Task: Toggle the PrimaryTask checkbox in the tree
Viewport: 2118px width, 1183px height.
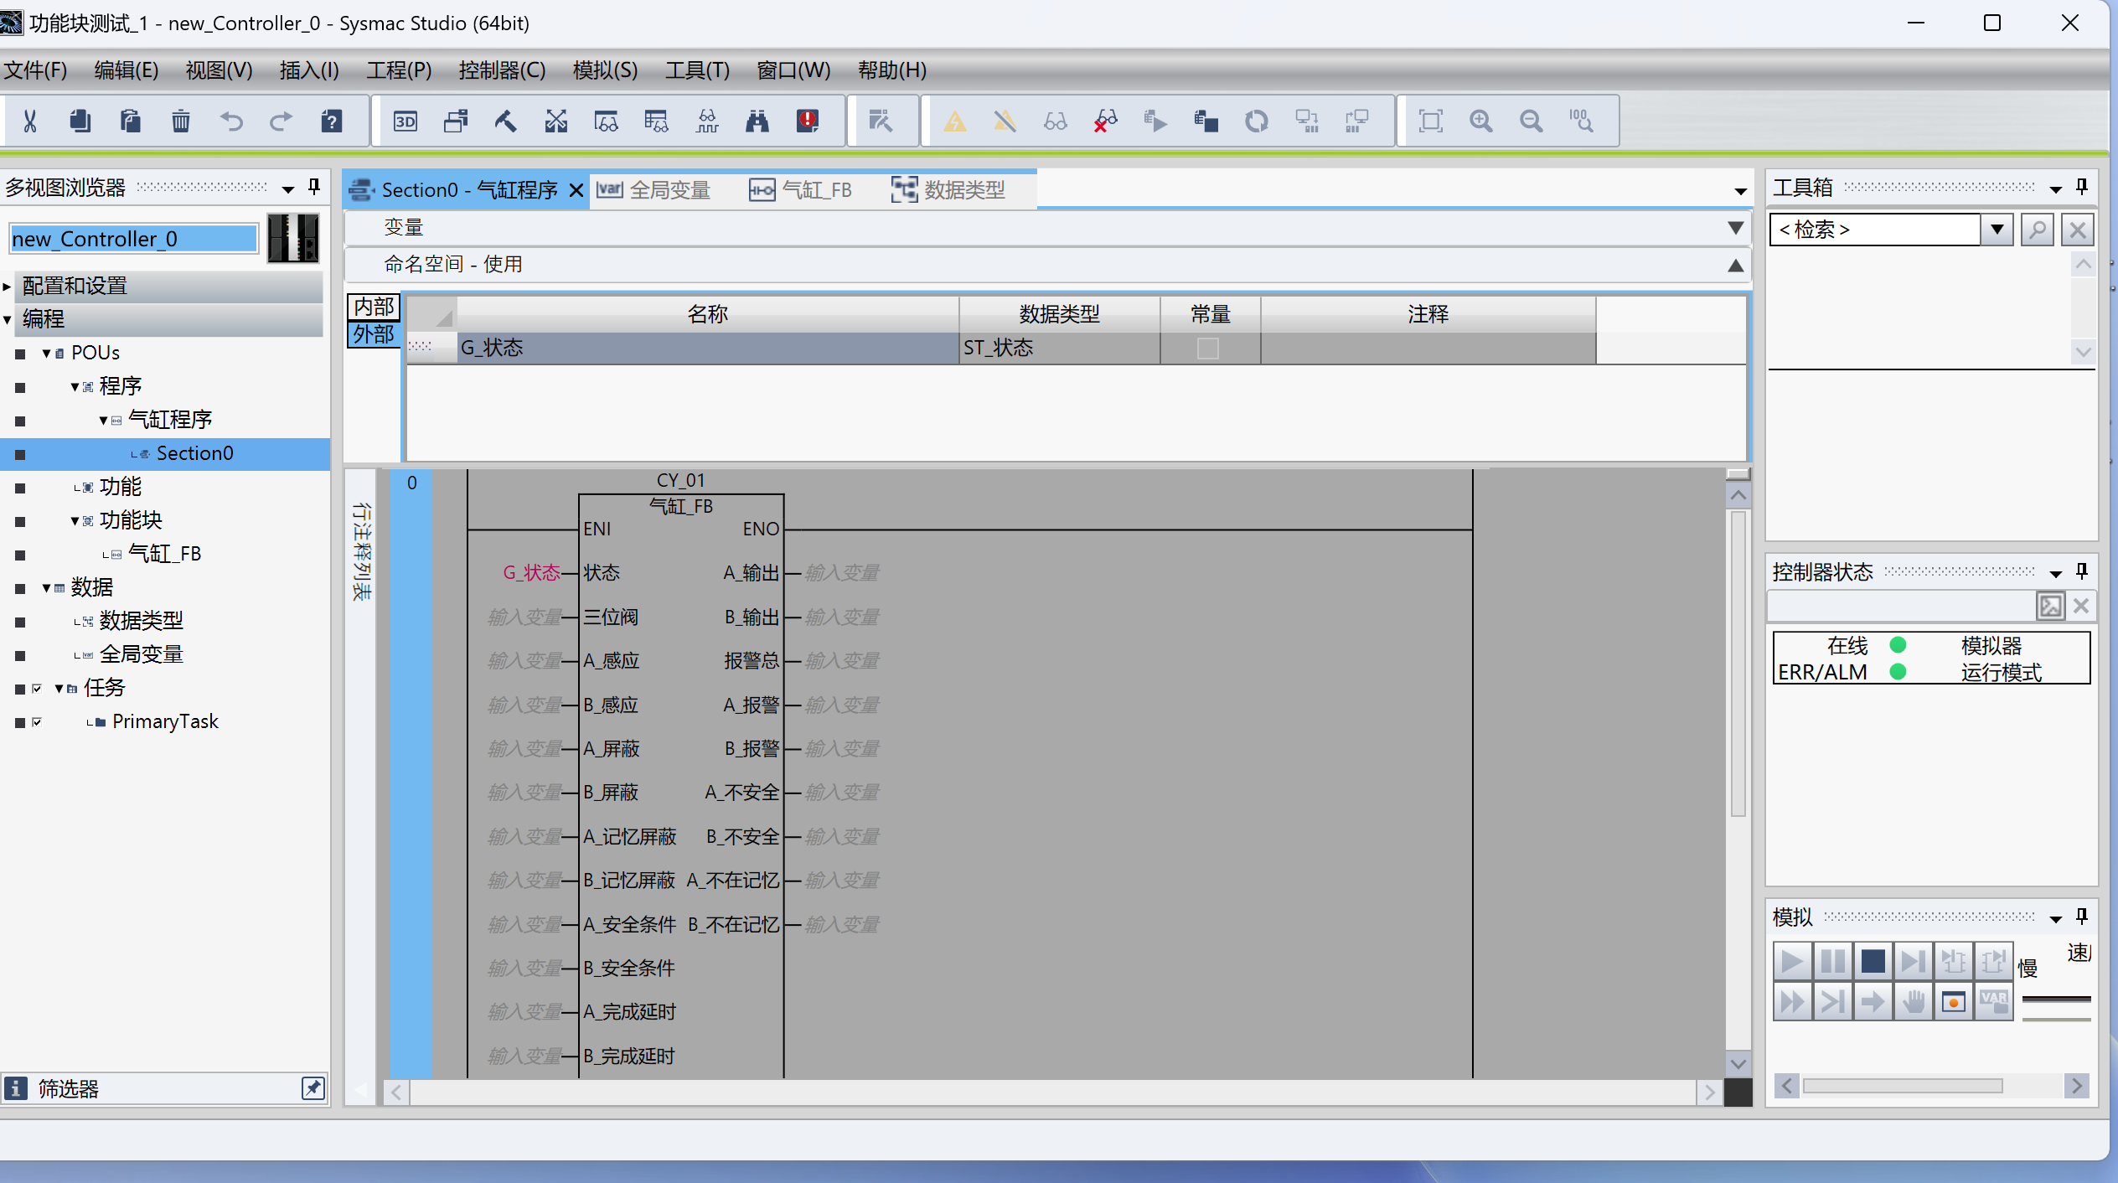Action: (37, 721)
